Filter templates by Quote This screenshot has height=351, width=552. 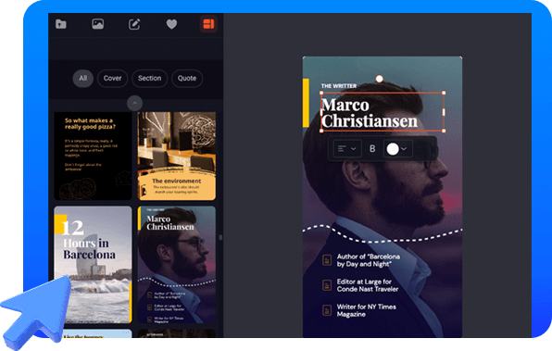coord(187,78)
